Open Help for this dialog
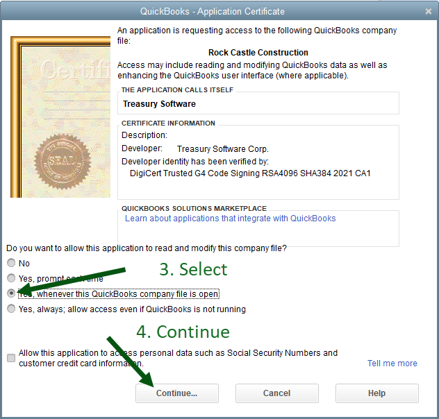This screenshot has width=439, height=419. [x=377, y=393]
